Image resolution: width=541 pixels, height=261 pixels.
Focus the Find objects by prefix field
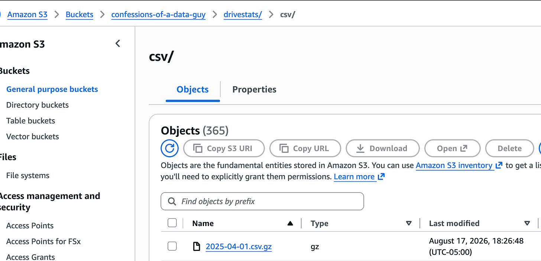pos(262,201)
